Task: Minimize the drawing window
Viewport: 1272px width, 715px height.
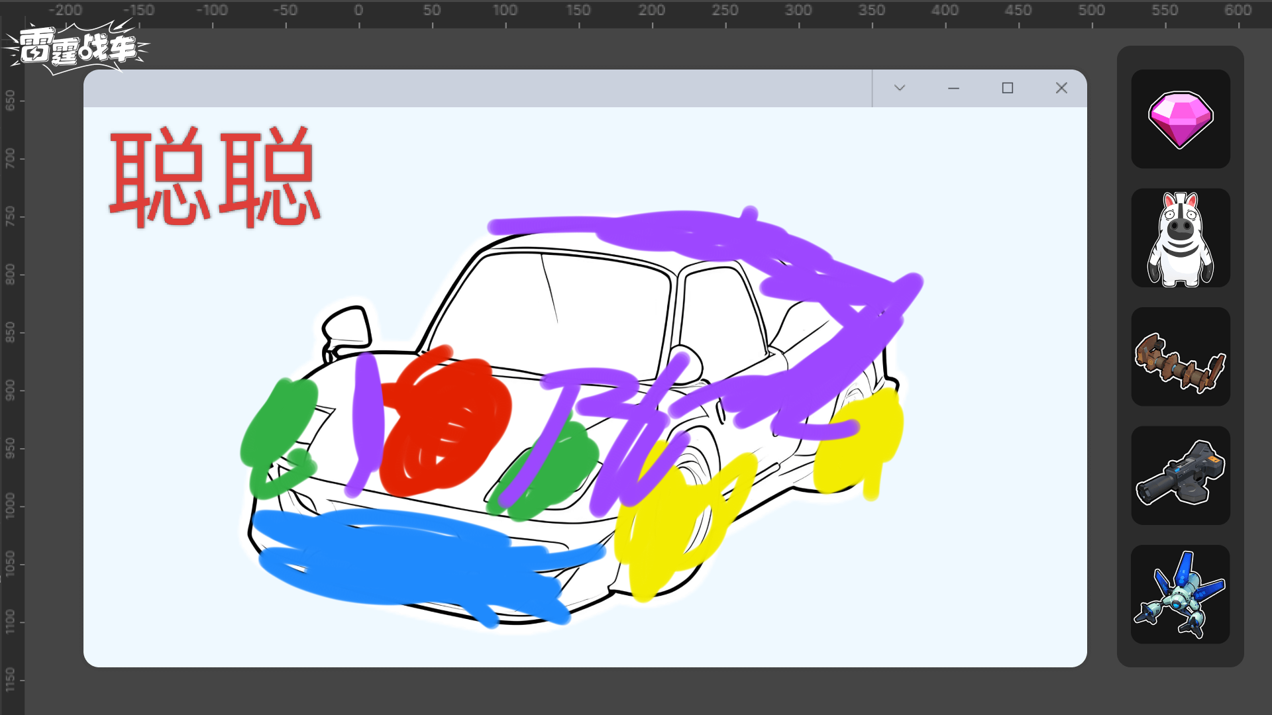Action: tap(953, 88)
